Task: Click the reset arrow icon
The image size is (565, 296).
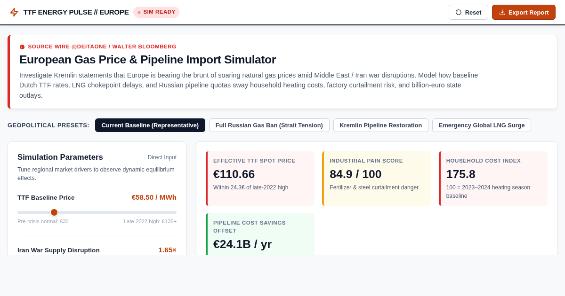Action: [x=459, y=12]
